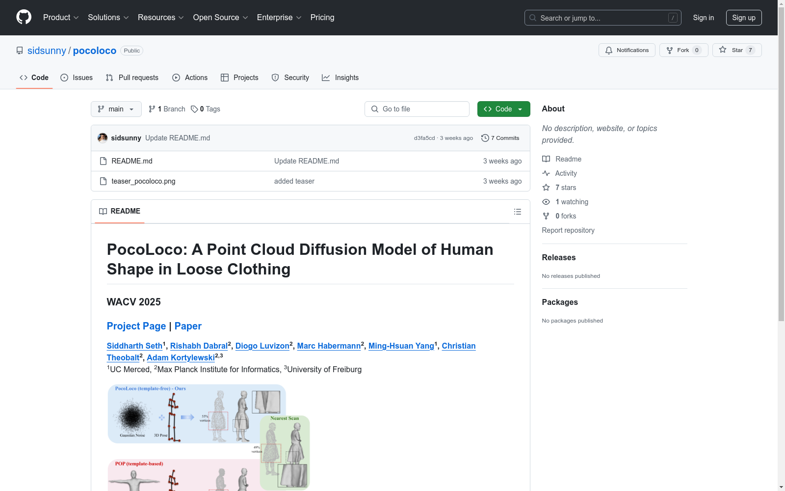Open the Insights tab
This screenshot has height=491, width=785.
[340, 78]
